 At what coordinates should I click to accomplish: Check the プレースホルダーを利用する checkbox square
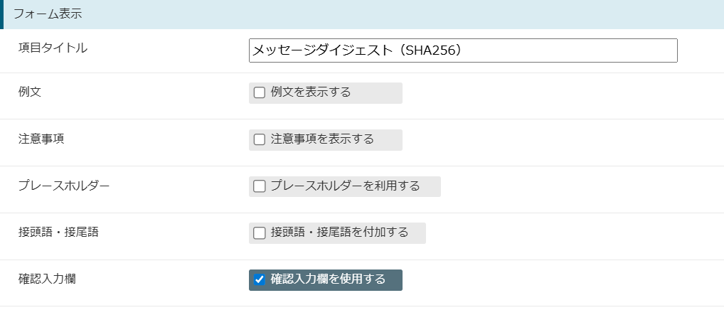point(260,186)
